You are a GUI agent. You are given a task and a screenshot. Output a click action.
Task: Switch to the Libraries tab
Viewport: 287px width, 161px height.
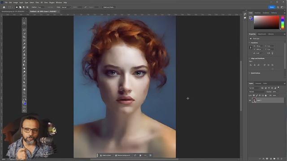271,34
